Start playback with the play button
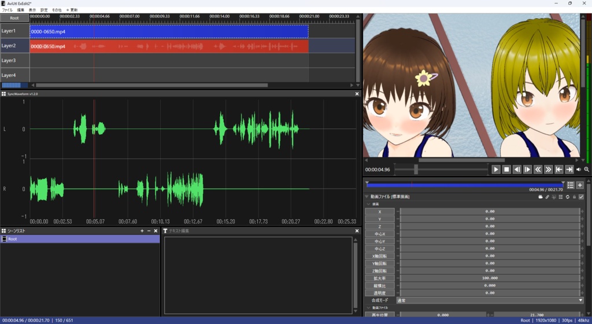 495,170
